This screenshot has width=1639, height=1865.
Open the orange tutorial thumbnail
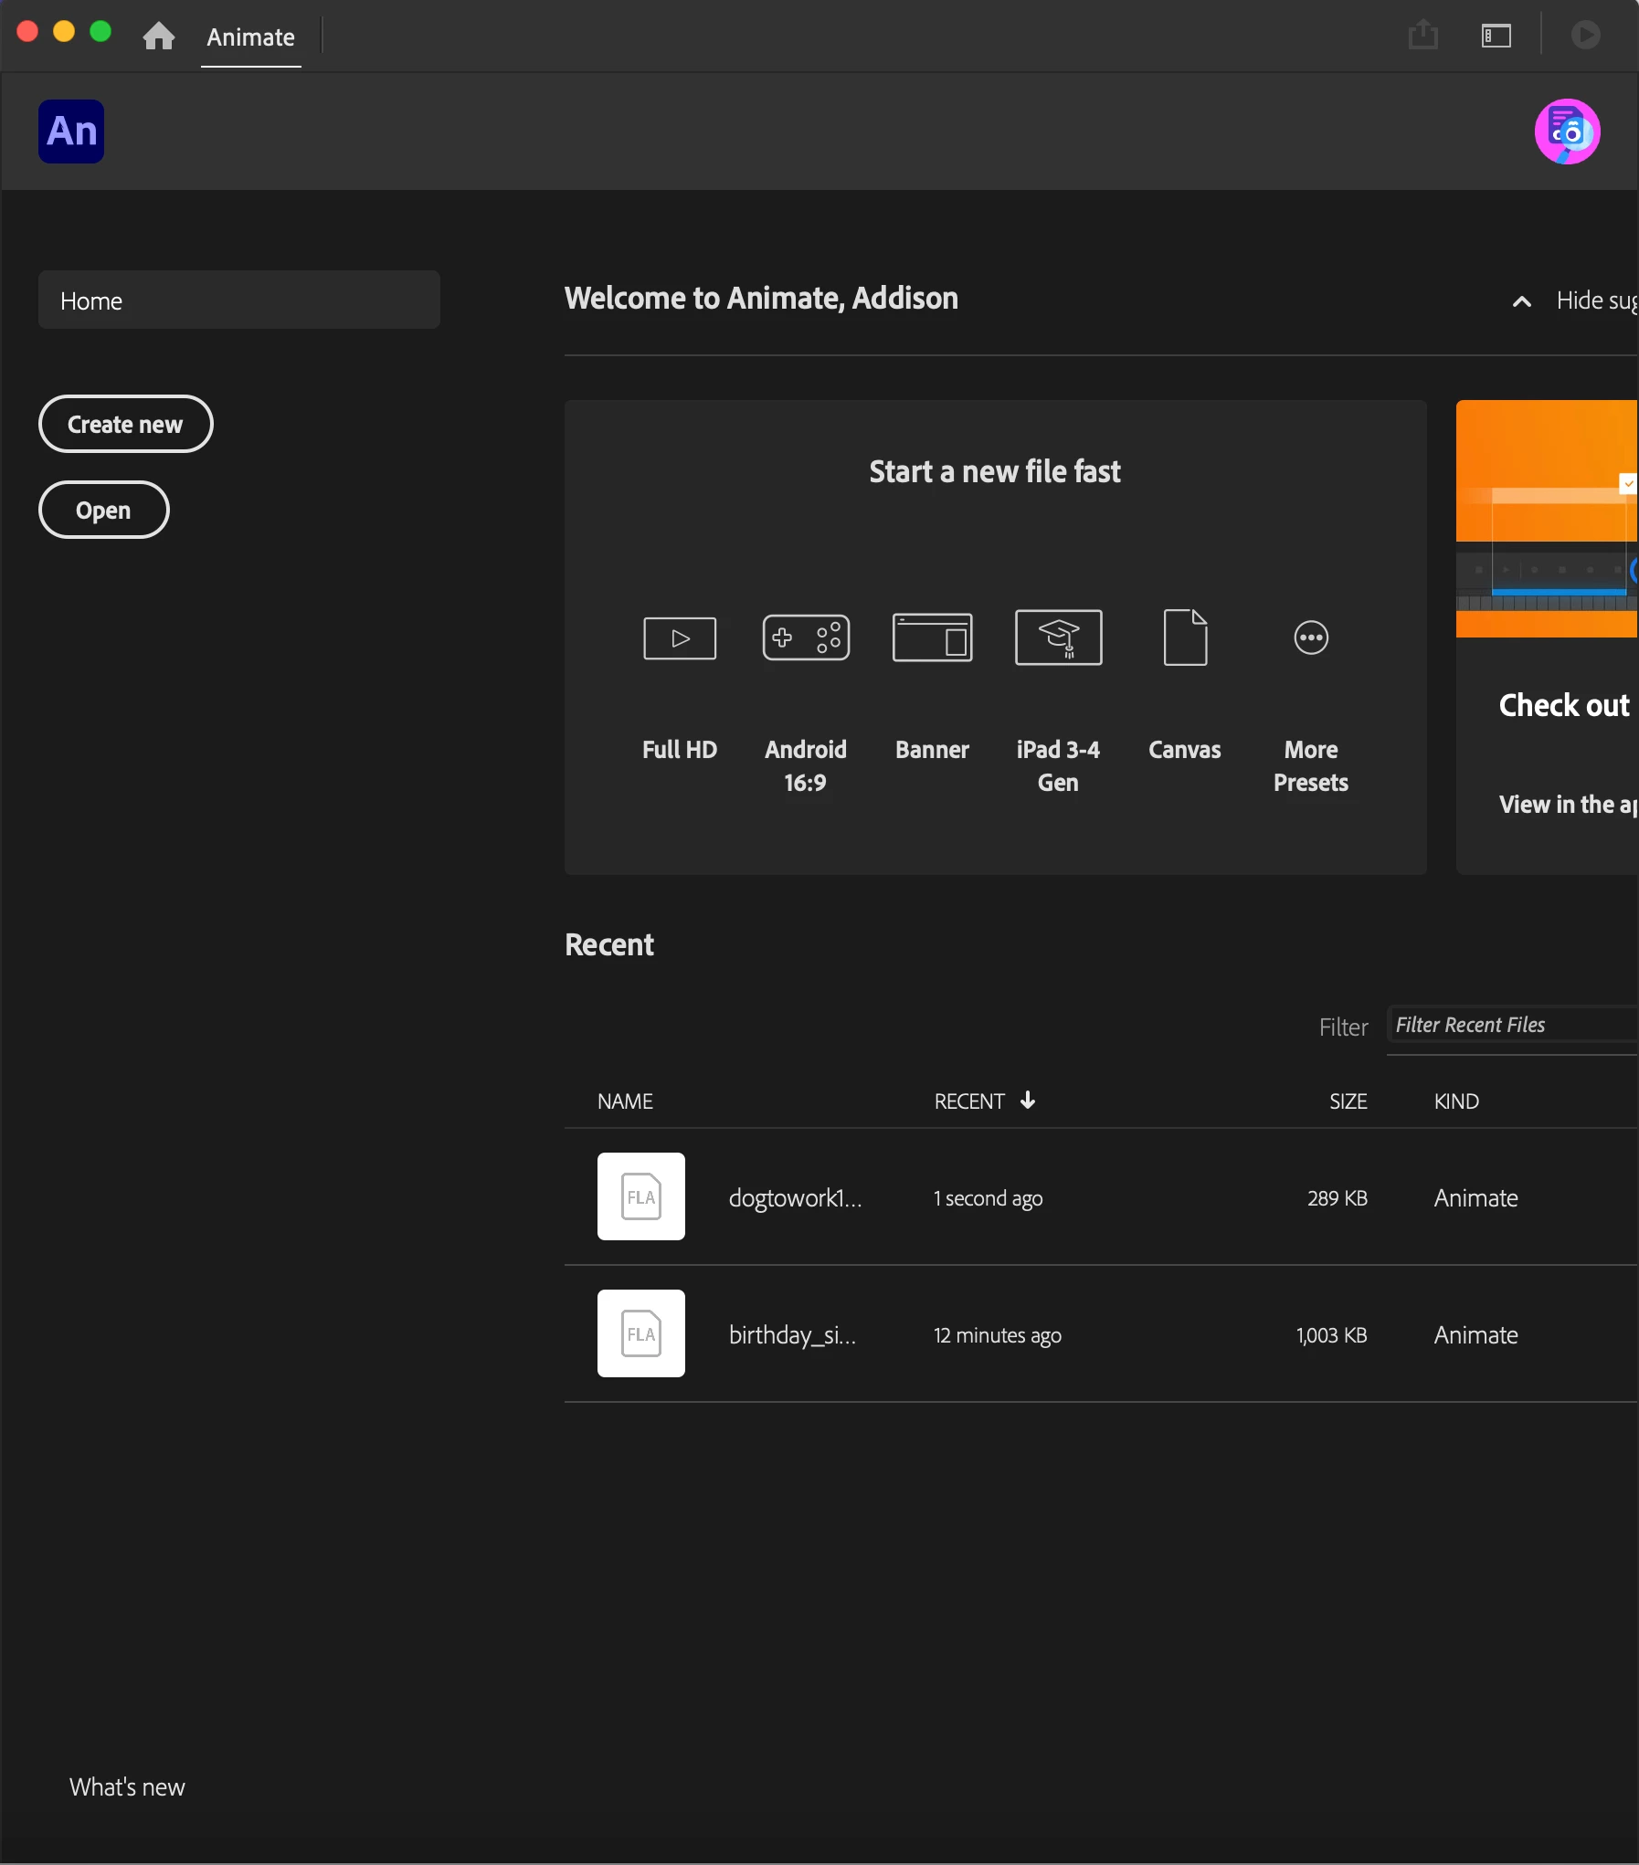click(x=1547, y=519)
